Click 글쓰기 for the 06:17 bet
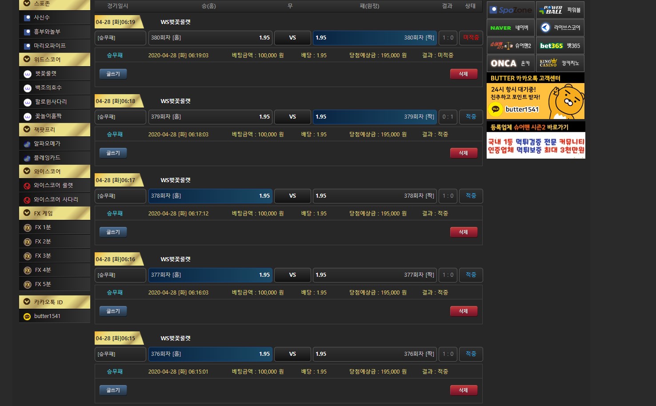The height and width of the screenshot is (406, 656). pyautogui.click(x=113, y=232)
